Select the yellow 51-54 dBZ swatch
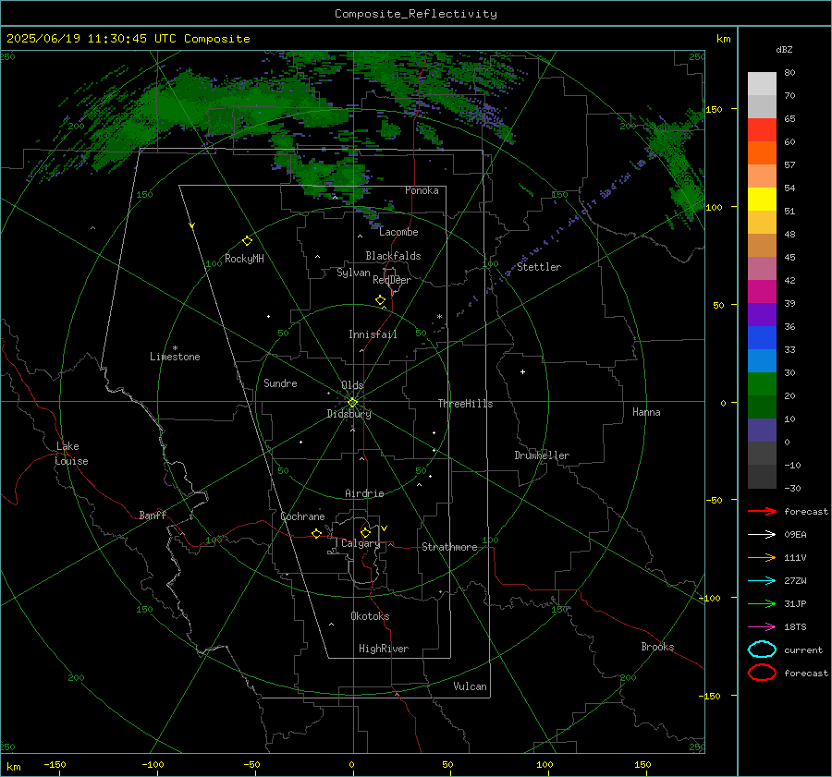This screenshot has height=777, width=832. pyautogui.click(x=762, y=199)
